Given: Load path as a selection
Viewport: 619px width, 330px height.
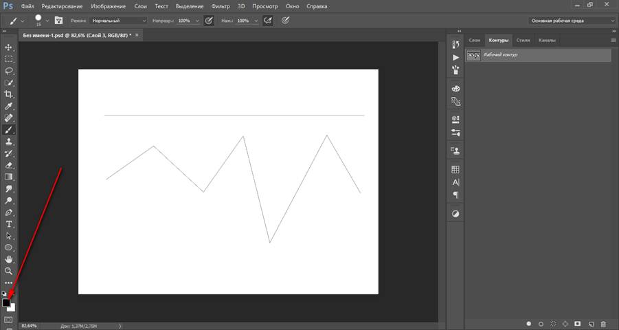Looking at the screenshot, I should pos(554,324).
